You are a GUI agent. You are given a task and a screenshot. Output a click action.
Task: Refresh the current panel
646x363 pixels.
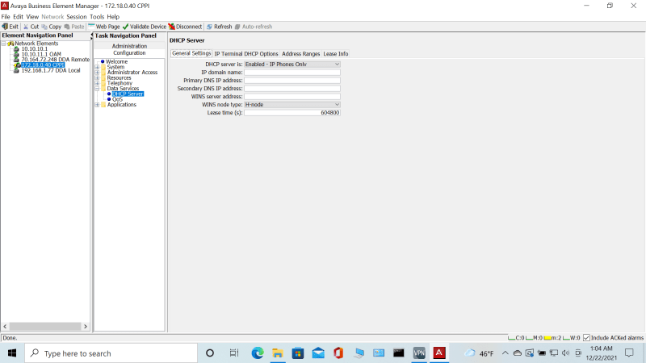pos(219,27)
